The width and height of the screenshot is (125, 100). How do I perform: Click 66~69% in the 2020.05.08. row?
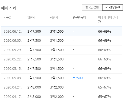click(x=104, y=78)
